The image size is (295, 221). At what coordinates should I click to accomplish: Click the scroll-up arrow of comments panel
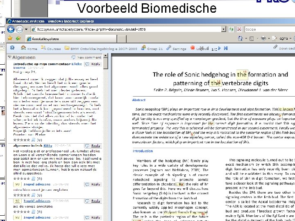(x=106, y=56)
